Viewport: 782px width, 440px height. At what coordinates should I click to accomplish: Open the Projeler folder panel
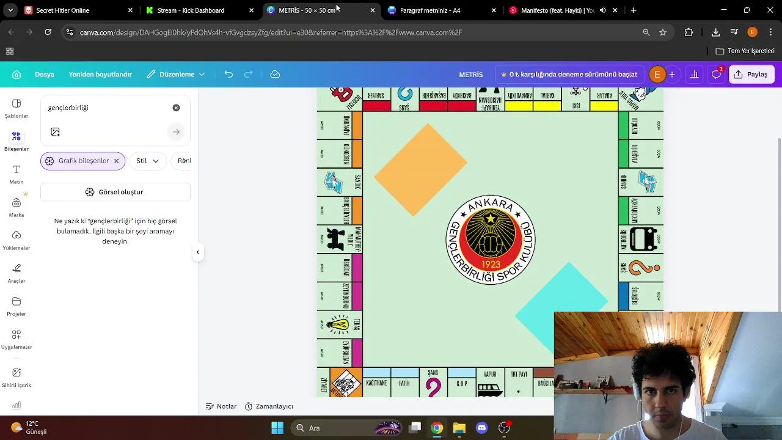(x=16, y=306)
